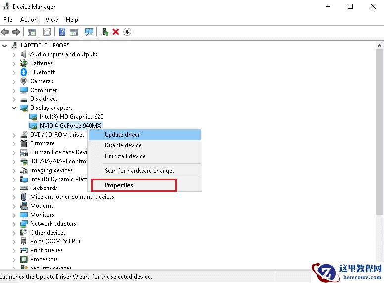This screenshot has width=384, height=283.
Task: Select the Intel(R) Dynamic Platform label
Action: pyautogui.click(x=59, y=179)
